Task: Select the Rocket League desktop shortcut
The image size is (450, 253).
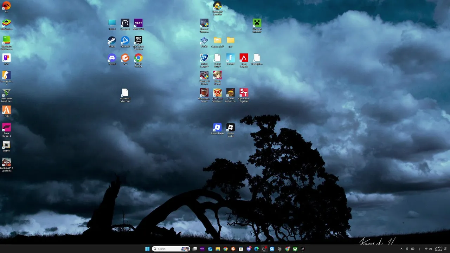Action: 204,60
